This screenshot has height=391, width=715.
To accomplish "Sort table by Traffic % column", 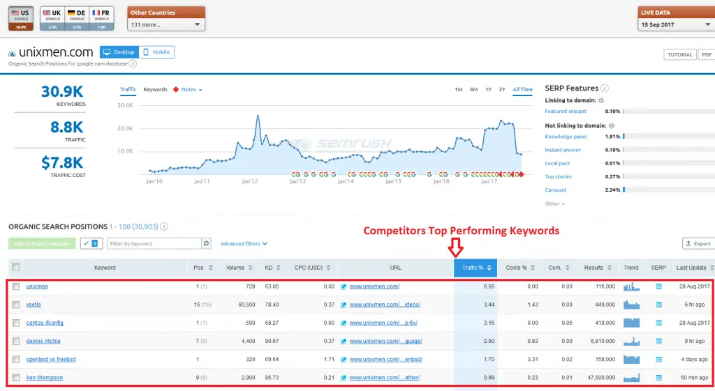I will coord(474,268).
